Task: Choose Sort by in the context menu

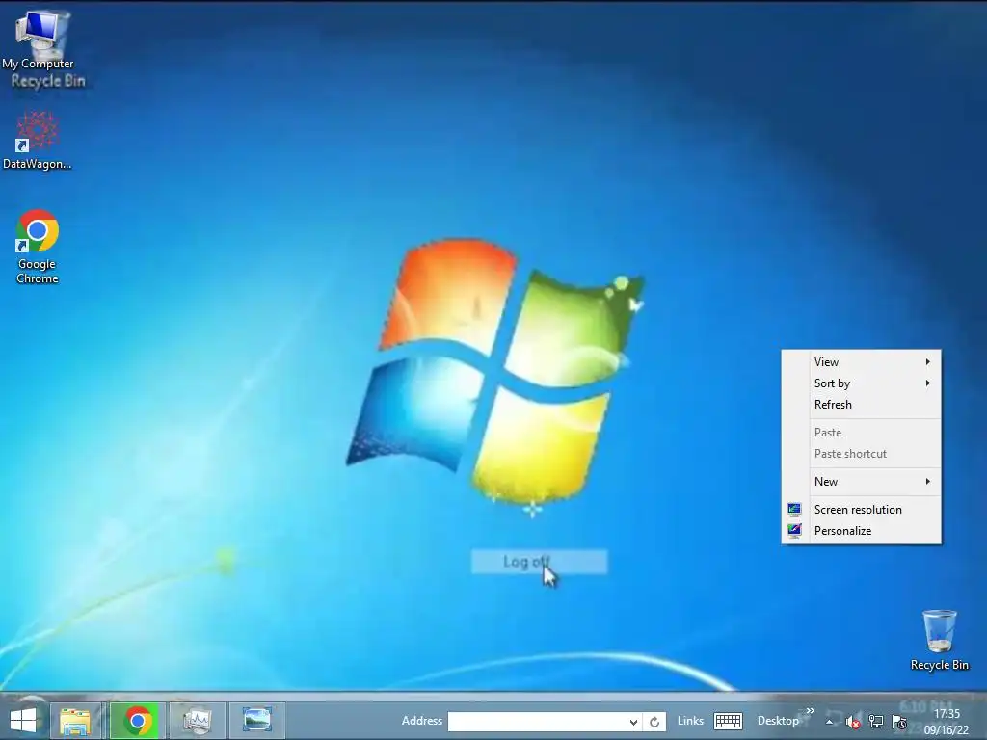Action: 862,383
